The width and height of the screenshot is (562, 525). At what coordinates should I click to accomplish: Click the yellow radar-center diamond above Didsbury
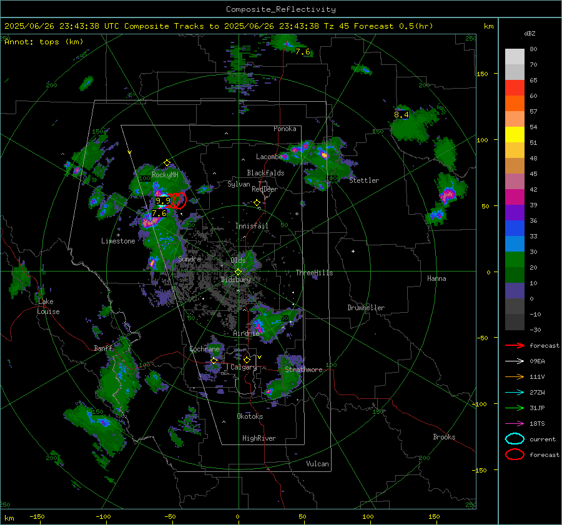(238, 272)
